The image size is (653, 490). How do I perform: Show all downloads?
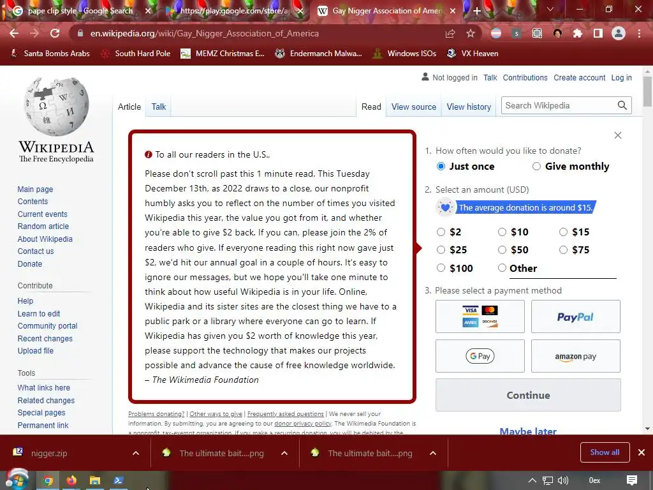click(605, 452)
